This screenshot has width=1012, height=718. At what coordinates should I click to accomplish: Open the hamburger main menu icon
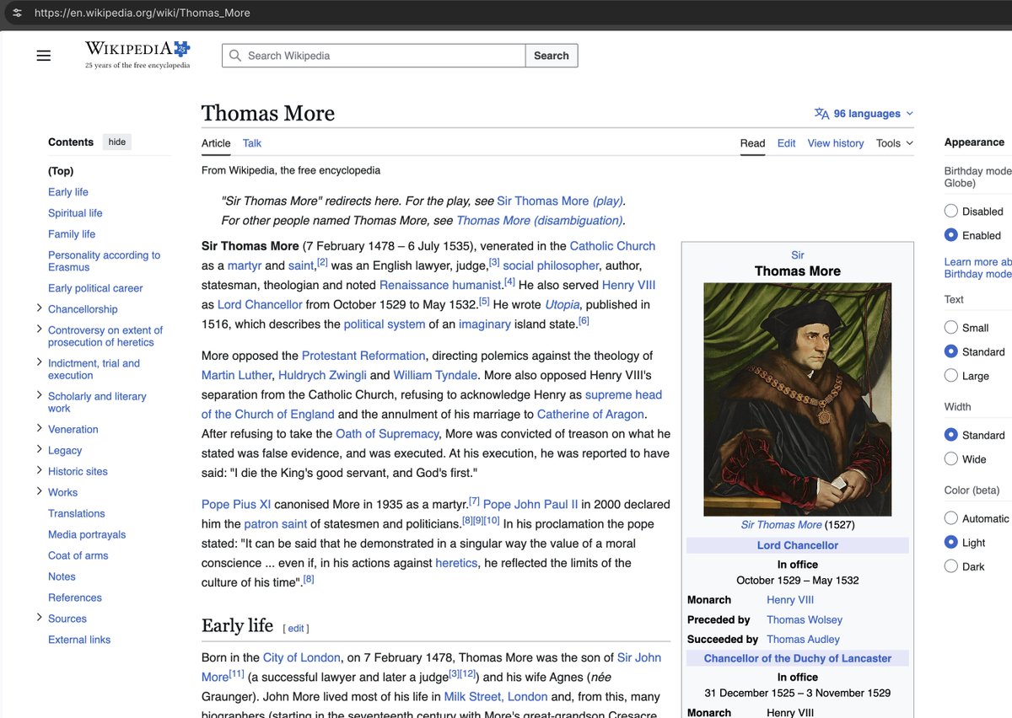(x=44, y=56)
